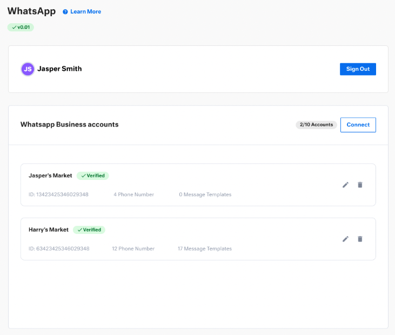Click the 17 Message Templates text
395x335 pixels.
click(205, 249)
